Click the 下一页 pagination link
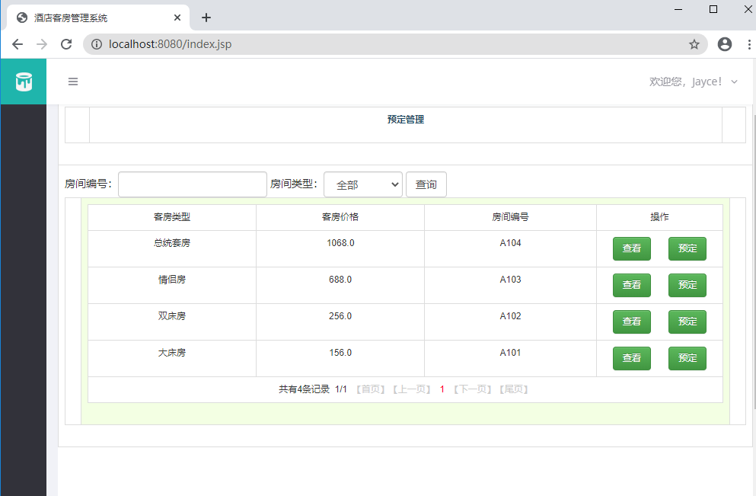This screenshot has width=756, height=496. (x=473, y=389)
